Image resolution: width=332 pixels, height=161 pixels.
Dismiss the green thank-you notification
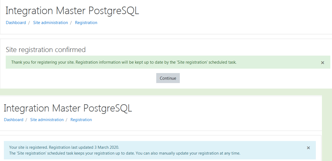[x=323, y=63]
